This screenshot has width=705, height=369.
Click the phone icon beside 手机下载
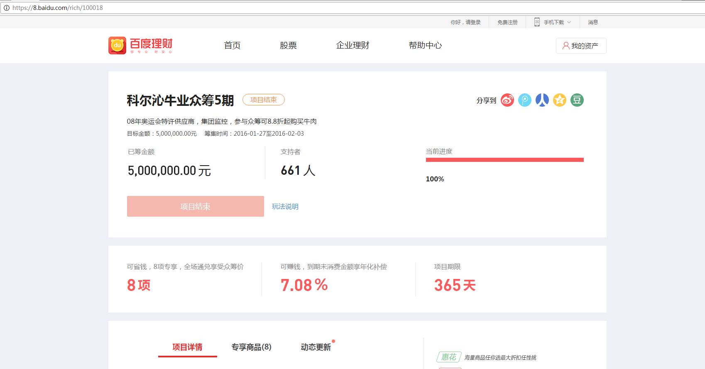click(x=537, y=22)
